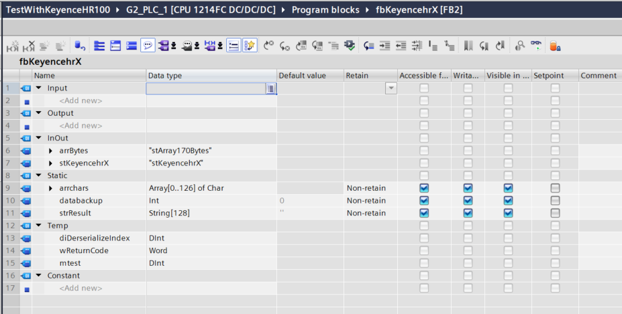Click the Name column header
Image resolution: width=622 pixels, height=314 pixels.
tap(89, 76)
